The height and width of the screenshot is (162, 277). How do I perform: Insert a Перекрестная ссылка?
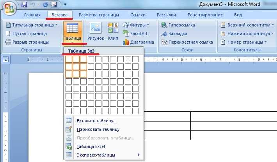187,42
